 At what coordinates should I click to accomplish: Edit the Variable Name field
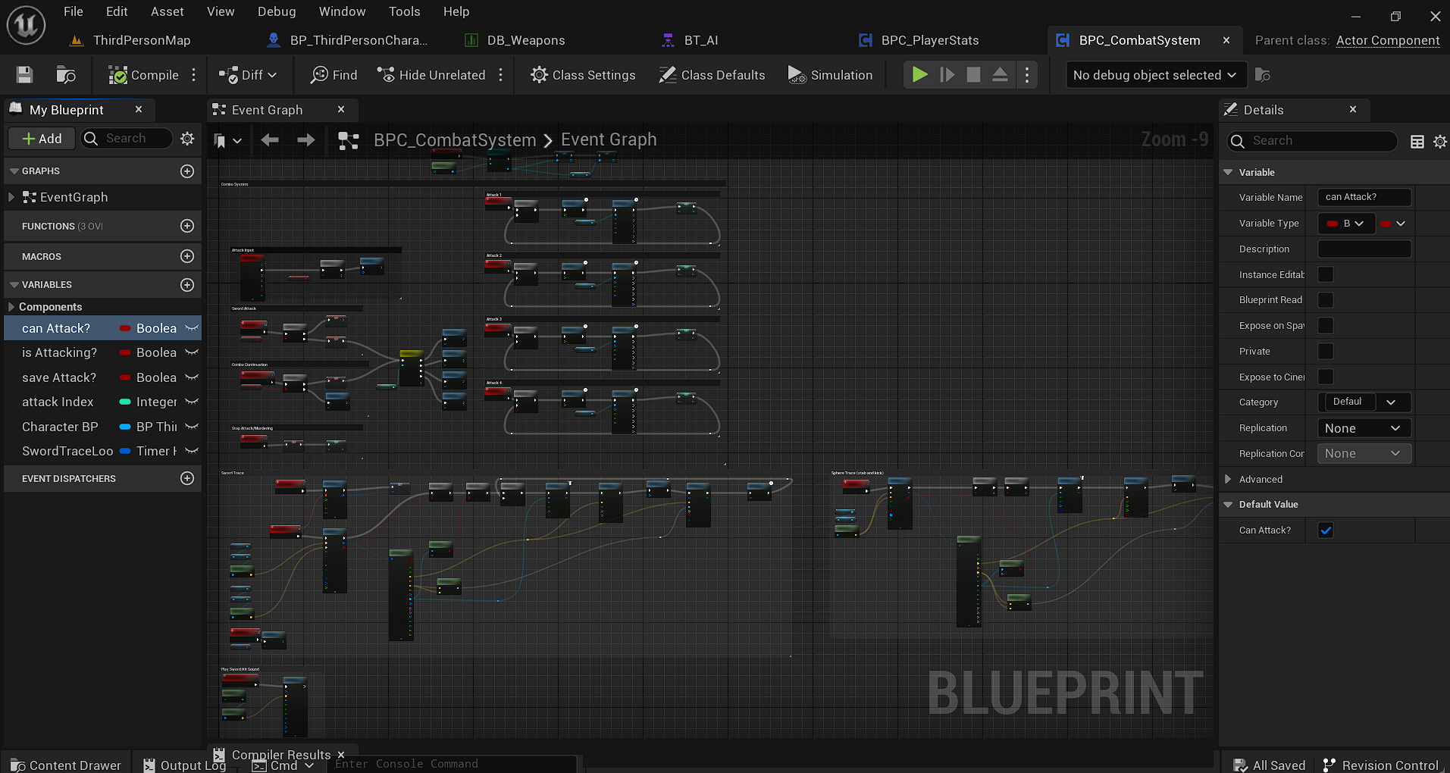[x=1364, y=197]
